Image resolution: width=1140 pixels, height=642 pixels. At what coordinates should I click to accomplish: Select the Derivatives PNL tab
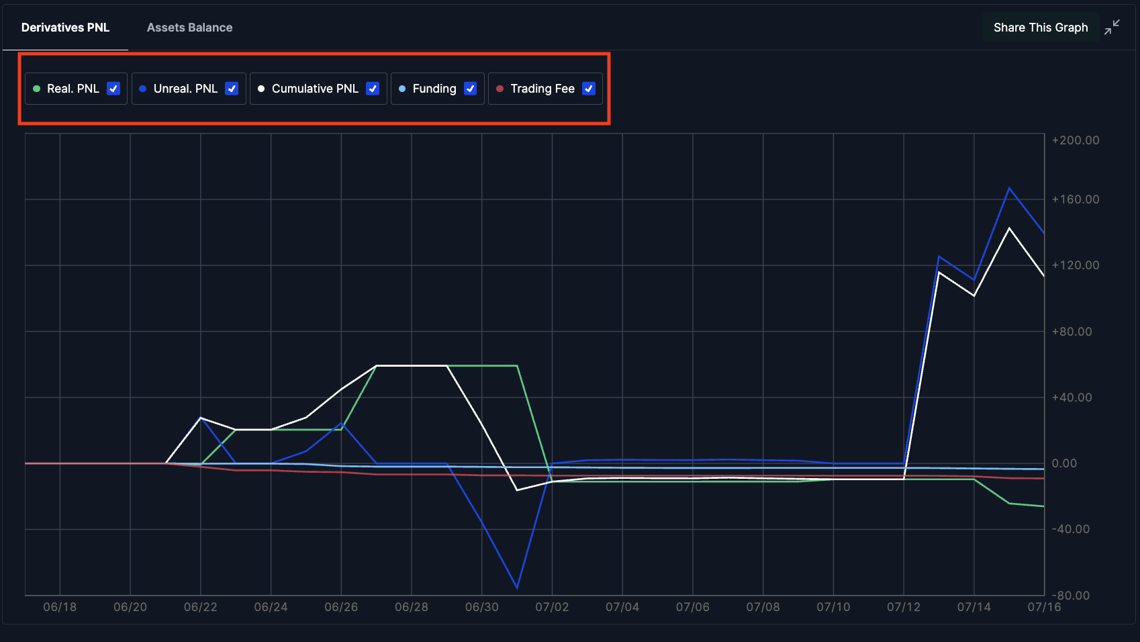tap(65, 28)
